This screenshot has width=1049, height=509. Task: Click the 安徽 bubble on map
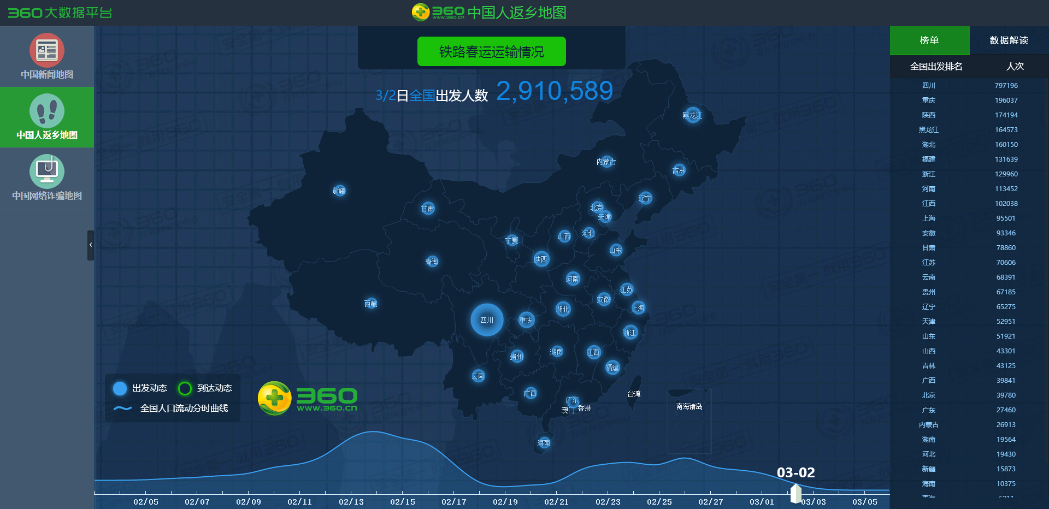coord(604,299)
